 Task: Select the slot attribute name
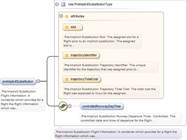(x=73, y=27)
